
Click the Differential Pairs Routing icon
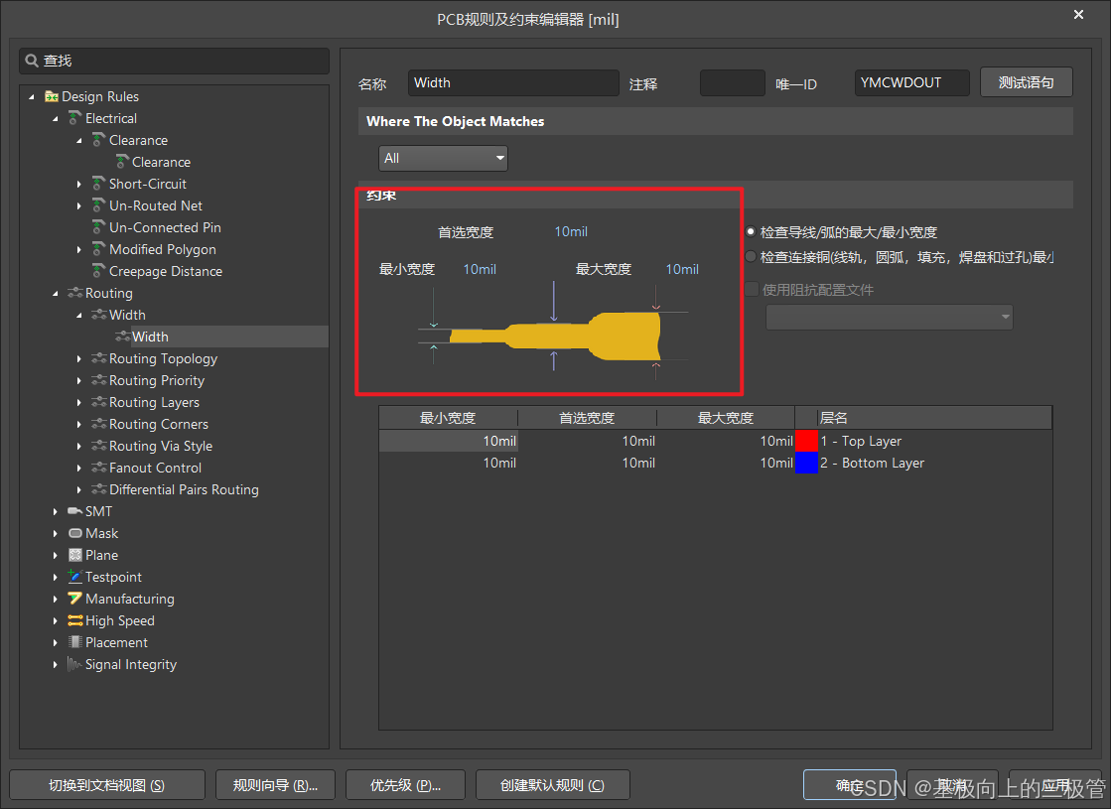pos(99,489)
